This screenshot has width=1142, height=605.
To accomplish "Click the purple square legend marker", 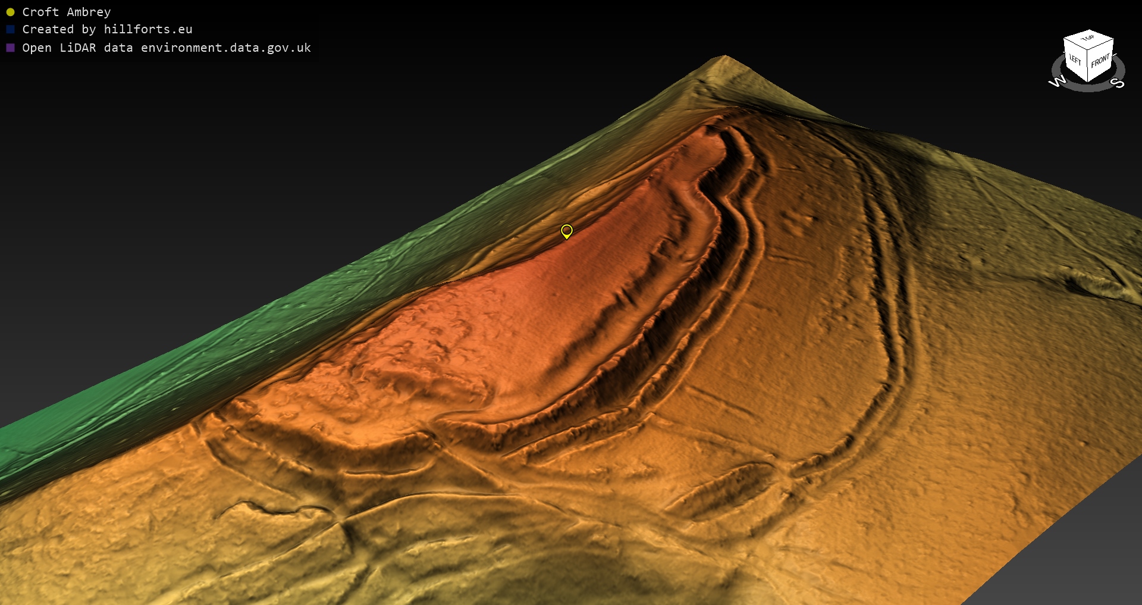I will [10, 48].
